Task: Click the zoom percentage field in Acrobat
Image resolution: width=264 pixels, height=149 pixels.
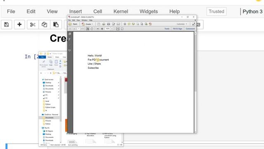Action: coord(108,29)
